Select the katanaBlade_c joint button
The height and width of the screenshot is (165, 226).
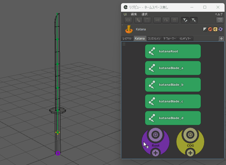click(x=173, y=101)
